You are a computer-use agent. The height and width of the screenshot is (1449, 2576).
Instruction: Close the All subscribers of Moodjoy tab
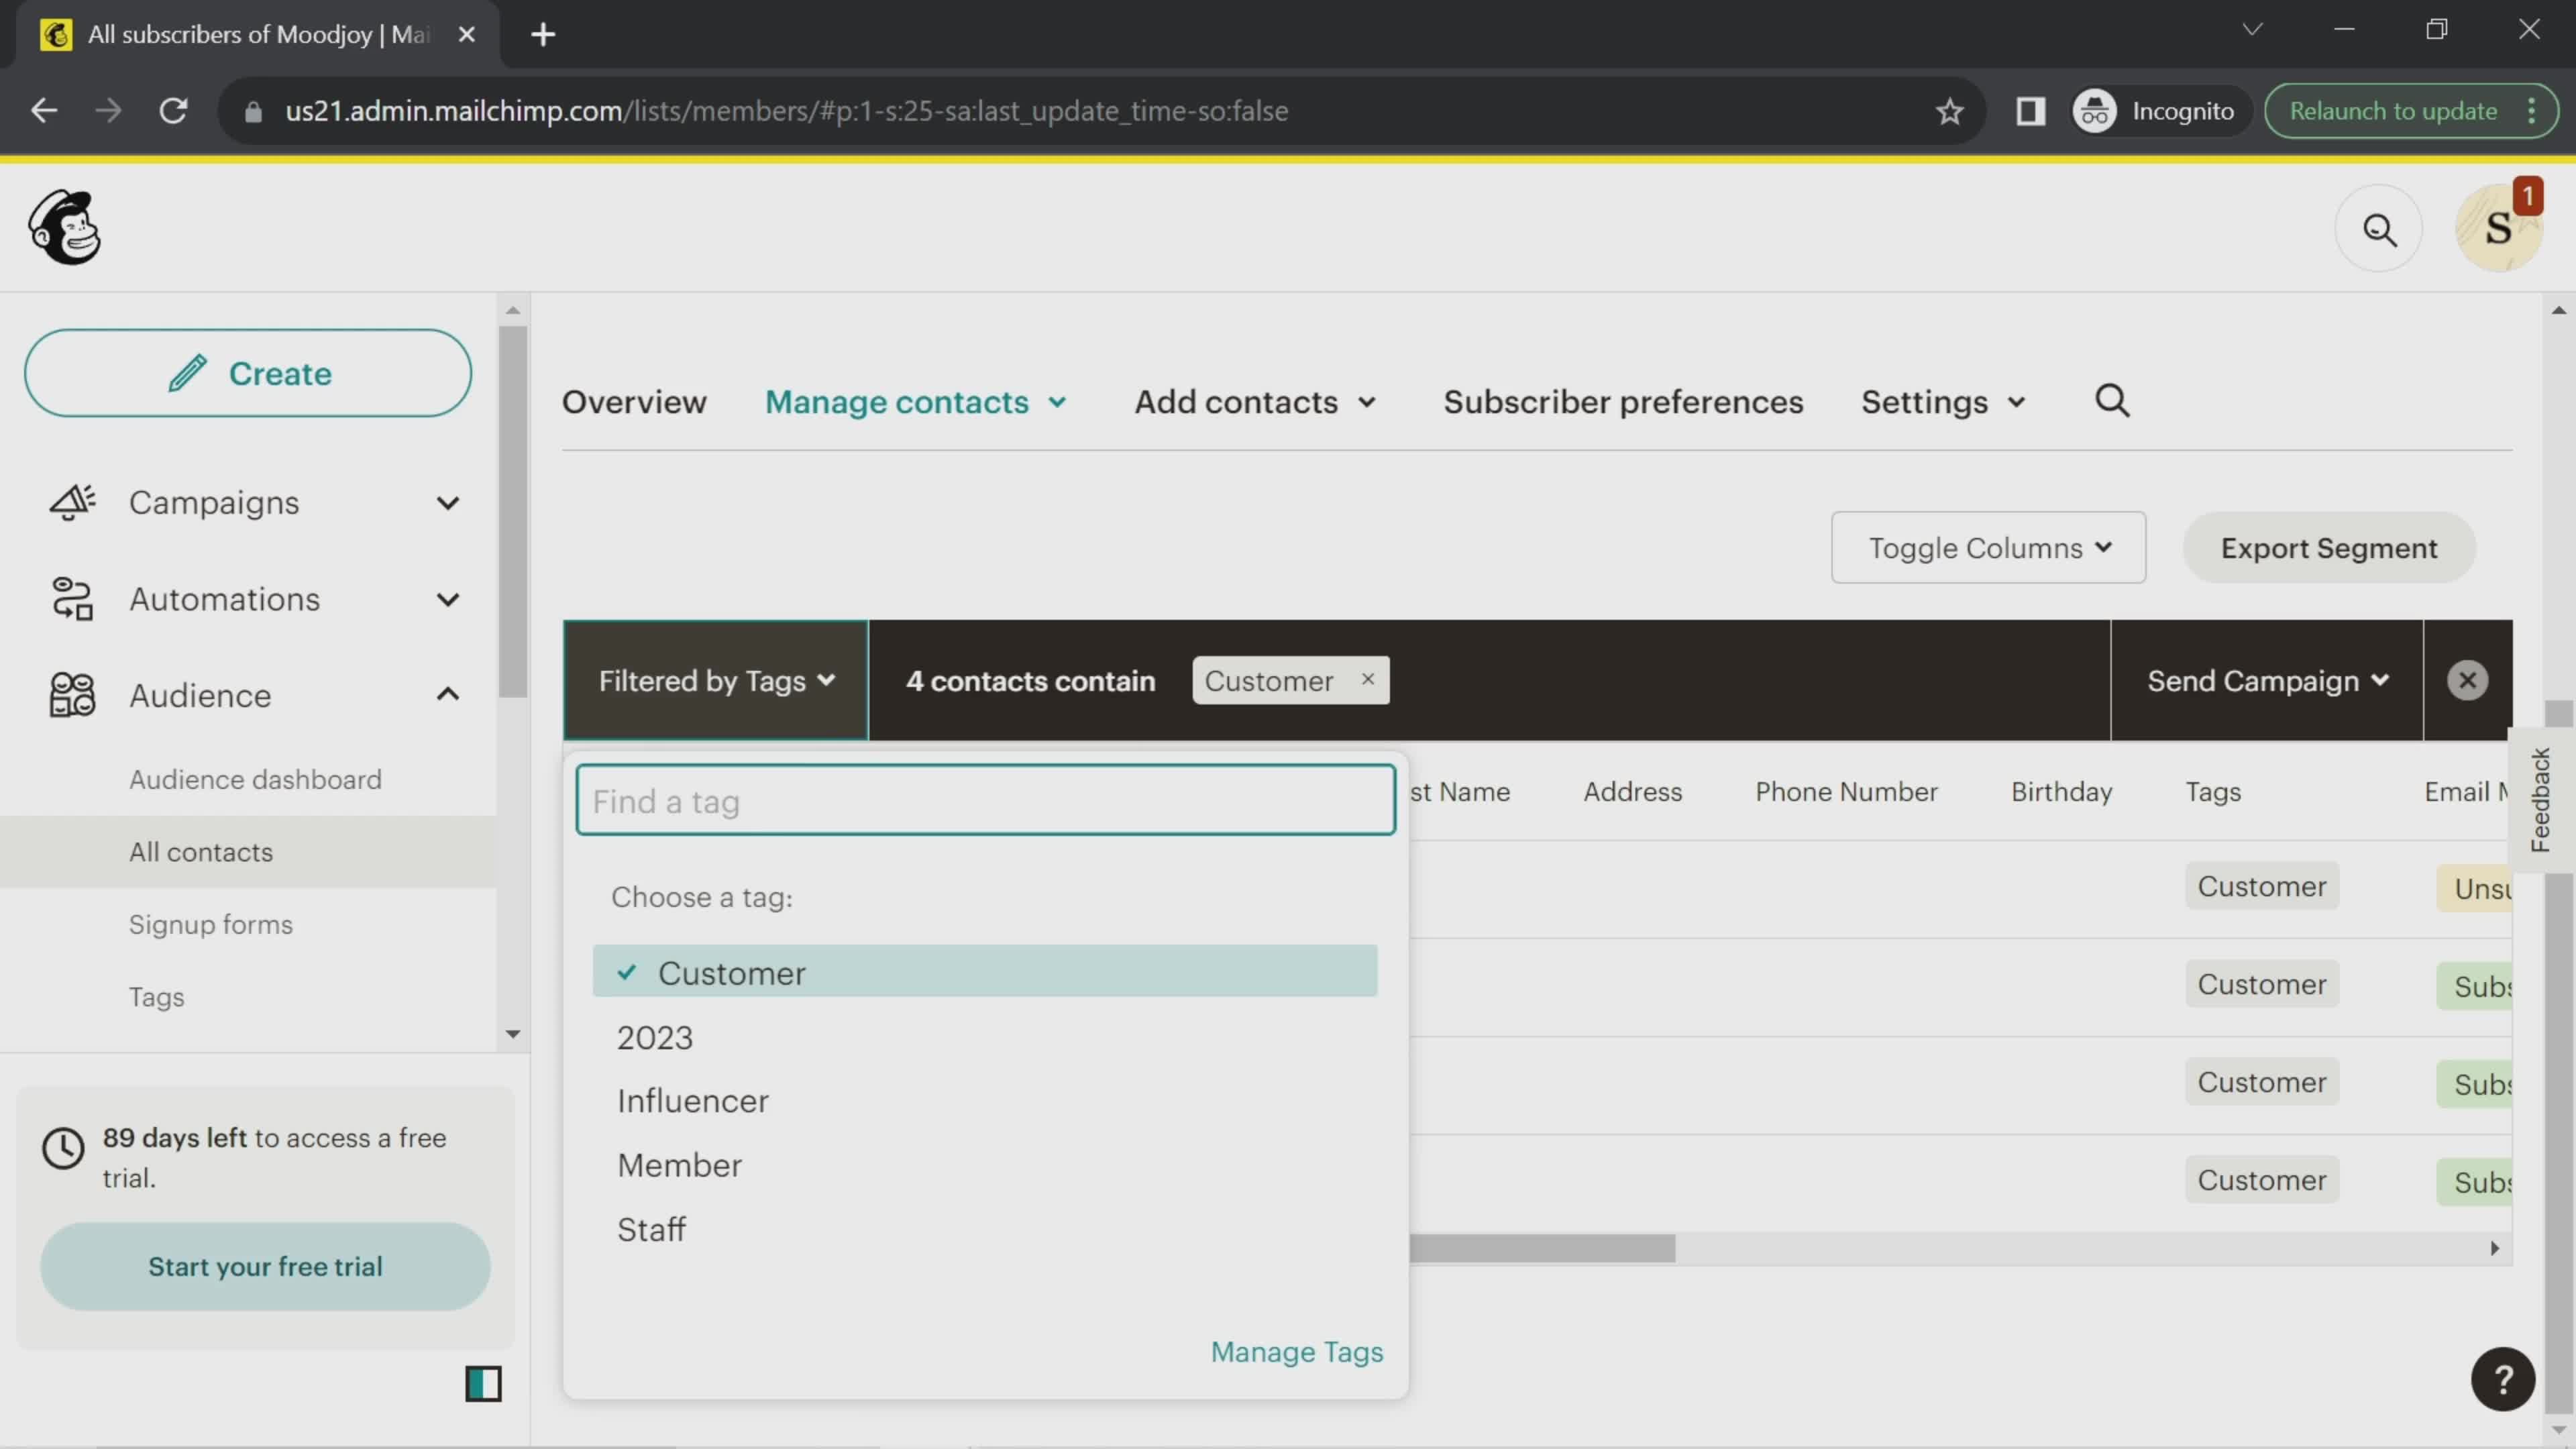point(466,35)
